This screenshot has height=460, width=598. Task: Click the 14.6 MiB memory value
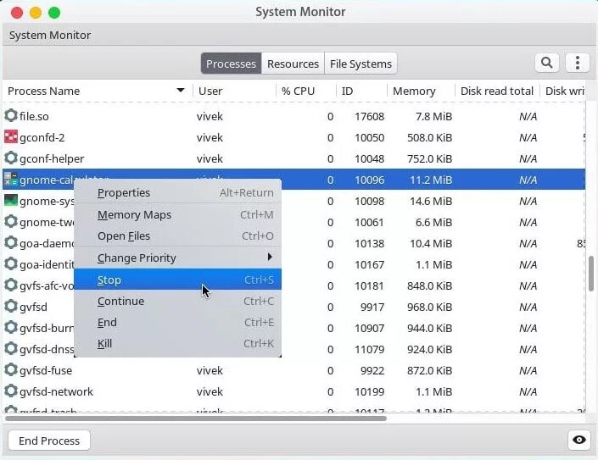(431, 201)
